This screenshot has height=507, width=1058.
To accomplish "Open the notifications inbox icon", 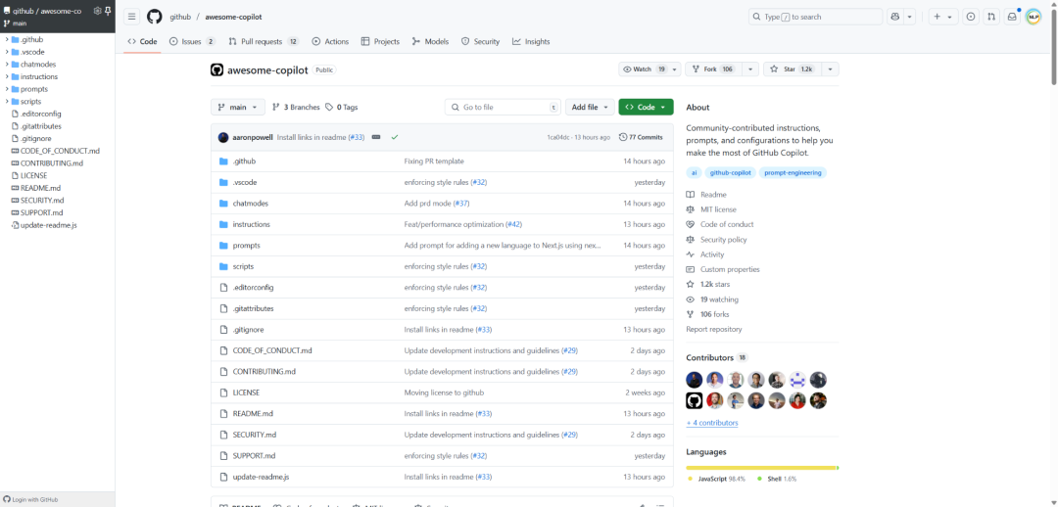I will (1011, 17).
